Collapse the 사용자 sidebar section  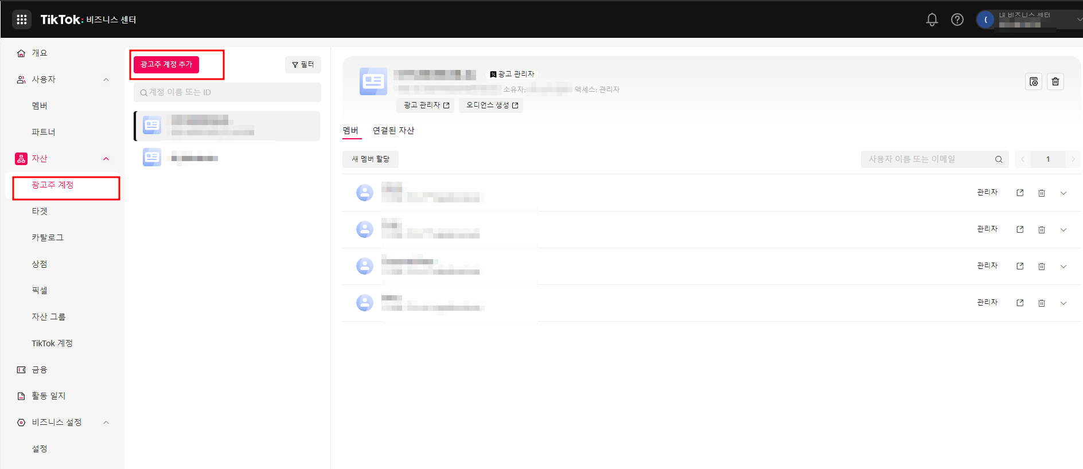106,80
